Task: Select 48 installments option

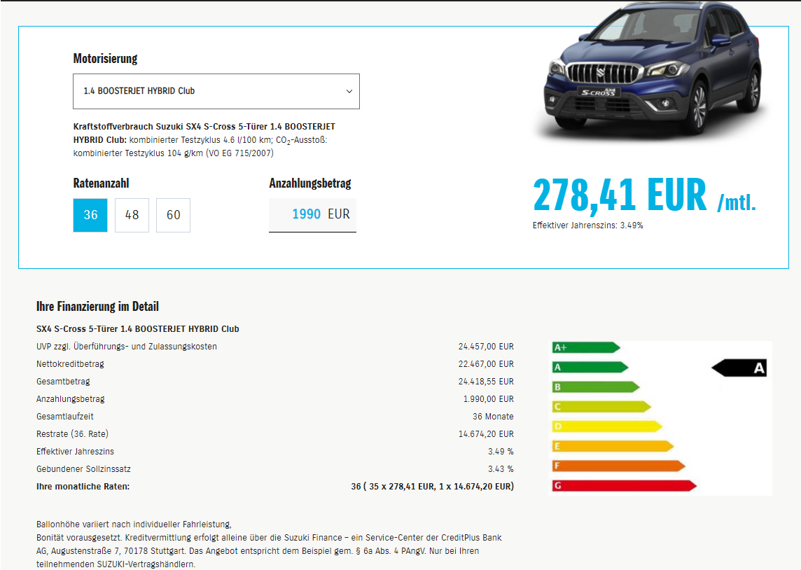Action: pos(132,215)
